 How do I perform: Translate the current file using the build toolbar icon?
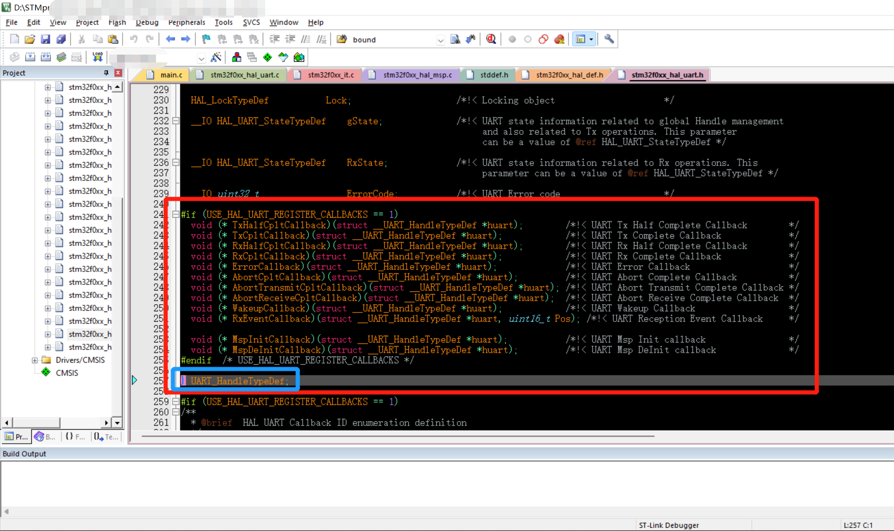[15, 57]
